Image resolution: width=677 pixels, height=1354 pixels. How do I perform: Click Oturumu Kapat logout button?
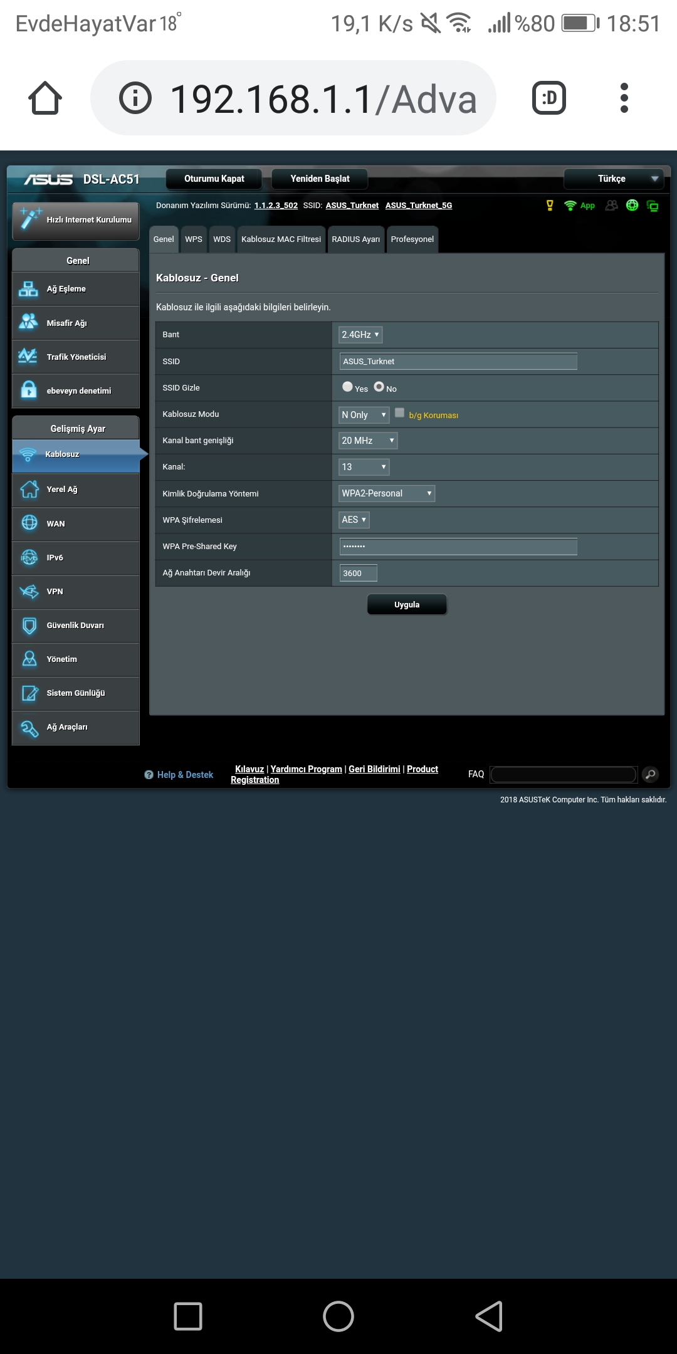tap(214, 179)
